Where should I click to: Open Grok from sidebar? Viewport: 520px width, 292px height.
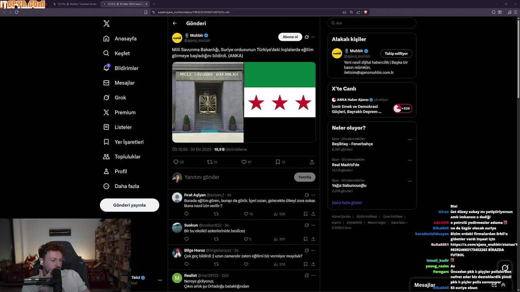click(x=115, y=98)
